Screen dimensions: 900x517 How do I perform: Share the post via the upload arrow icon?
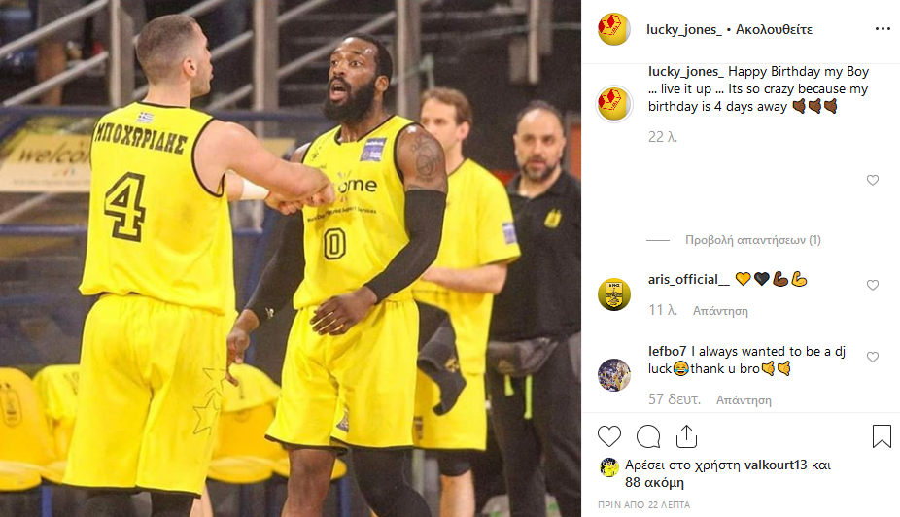click(686, 436)
